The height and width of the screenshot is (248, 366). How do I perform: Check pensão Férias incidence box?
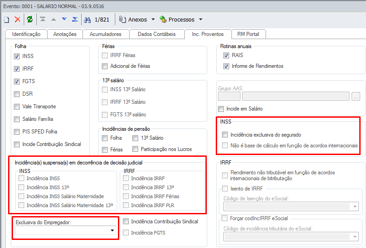[105, 149]
